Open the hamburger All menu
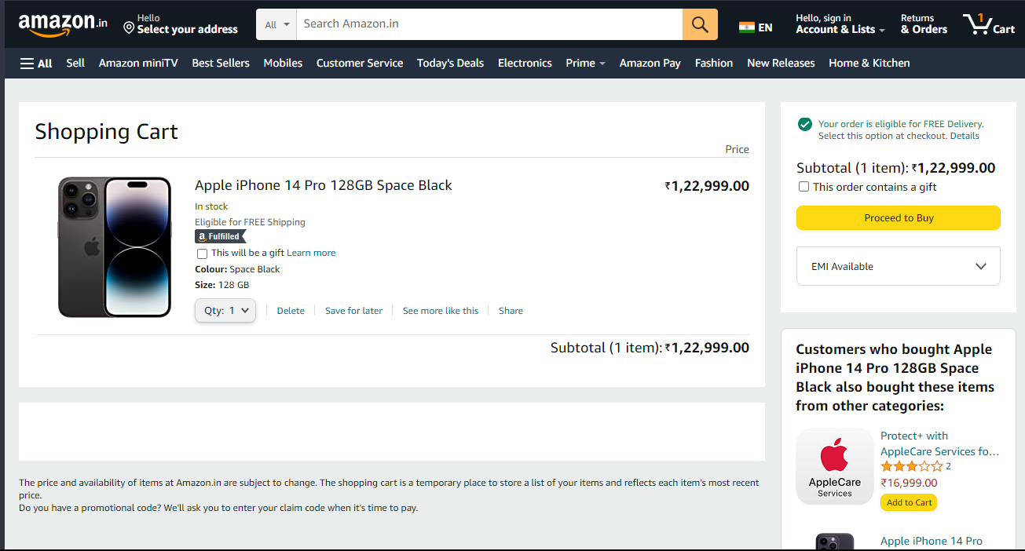 click(x=36, y=63)
